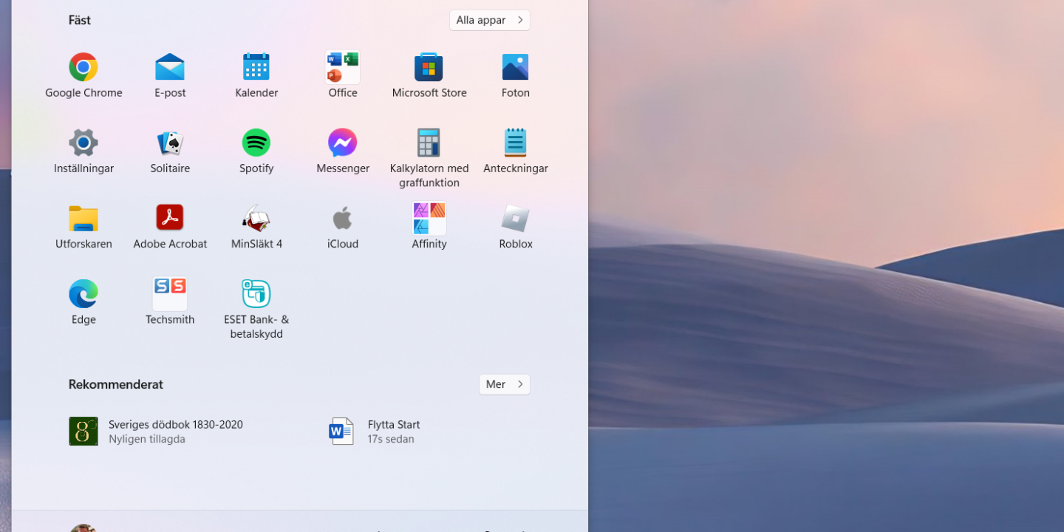Open Kalkylatorn med graffunktion
Viewport: 1064px width, 532px height.
429,158
